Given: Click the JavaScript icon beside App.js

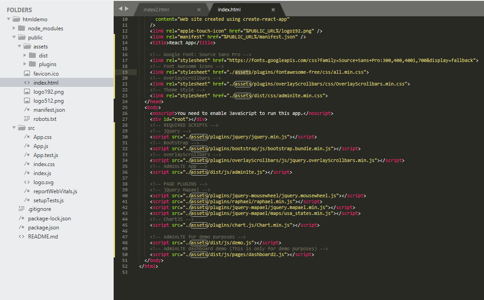Looking at the screenshot, I should (x=26, y=146).
